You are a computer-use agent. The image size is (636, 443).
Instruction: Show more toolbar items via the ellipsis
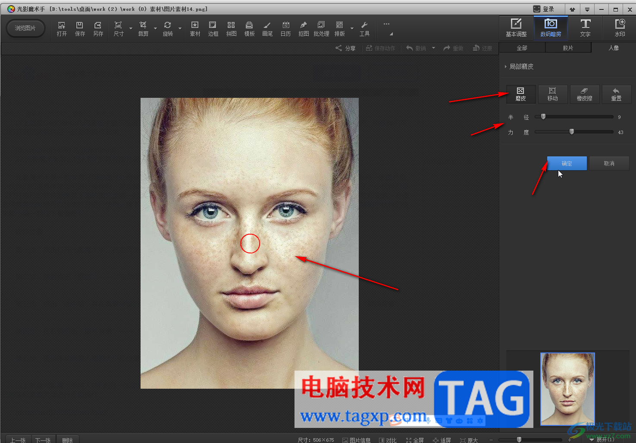point(386,24)
